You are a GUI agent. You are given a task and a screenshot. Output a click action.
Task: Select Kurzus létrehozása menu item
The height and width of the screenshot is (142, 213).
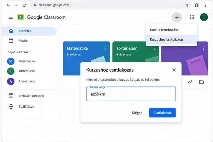171,30
